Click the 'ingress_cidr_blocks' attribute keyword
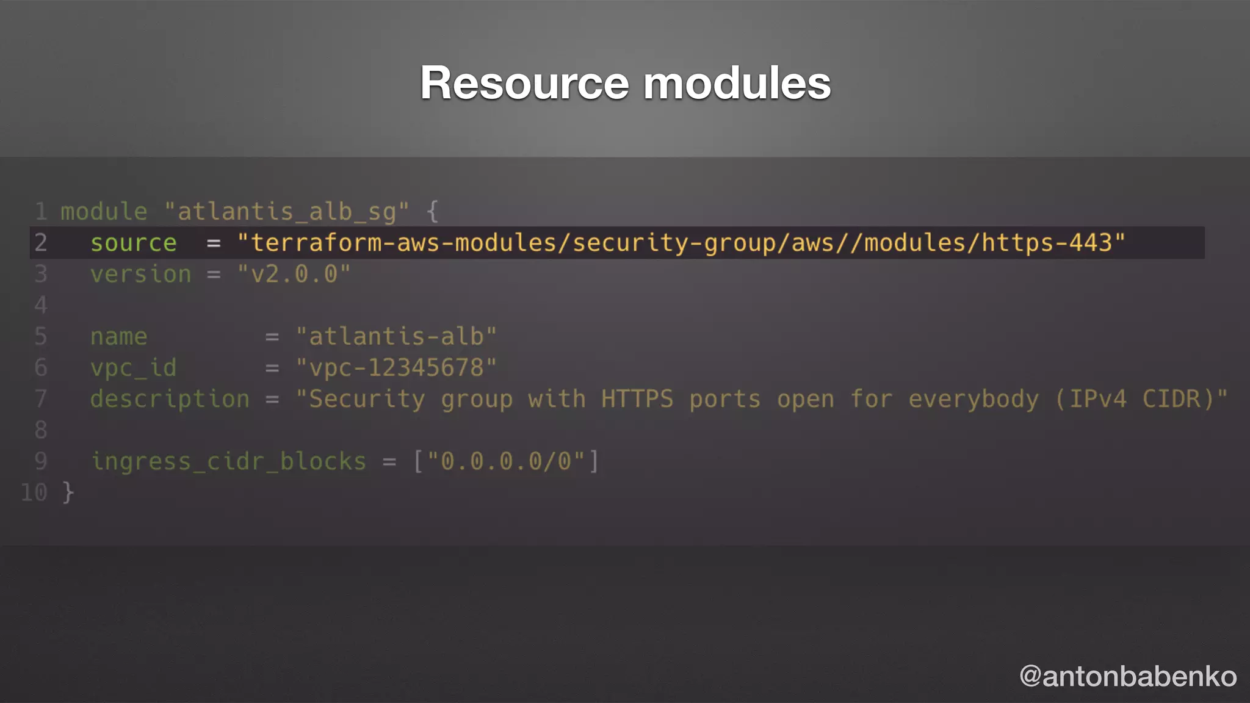Viewport: 1250px width, 703px height. tap(229, 461)
